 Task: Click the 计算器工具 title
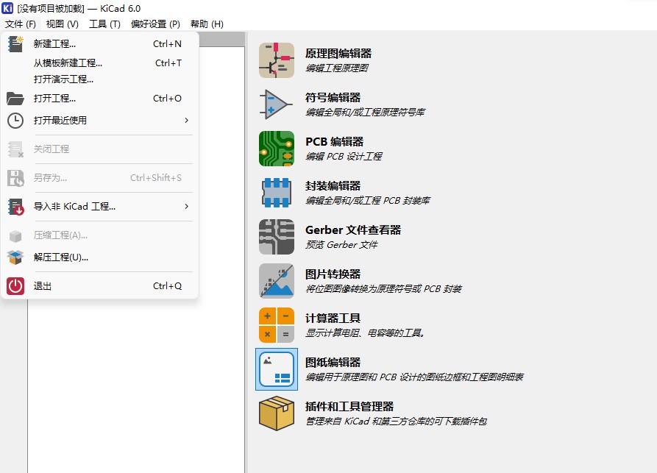click(x=333, y=319)
